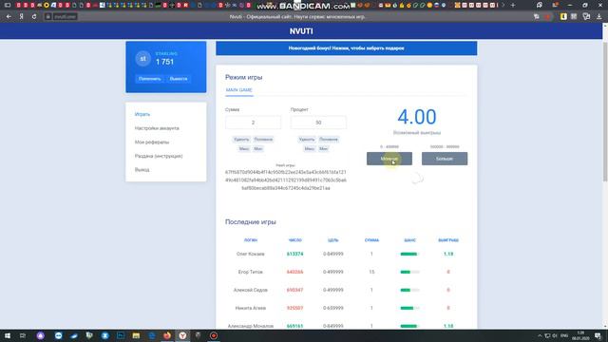Open the Играть sidebar item
Viewport: 608px width, 342px height.
coord(142,114)
